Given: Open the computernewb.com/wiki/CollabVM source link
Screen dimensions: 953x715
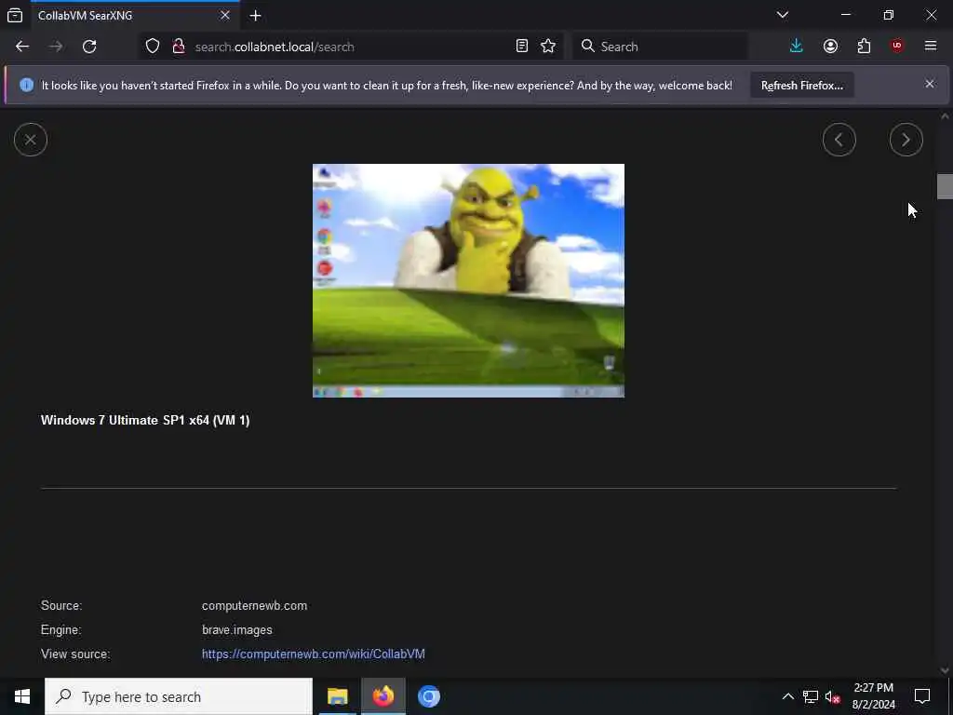Looking at the screenshot, I should coord(313,654).
